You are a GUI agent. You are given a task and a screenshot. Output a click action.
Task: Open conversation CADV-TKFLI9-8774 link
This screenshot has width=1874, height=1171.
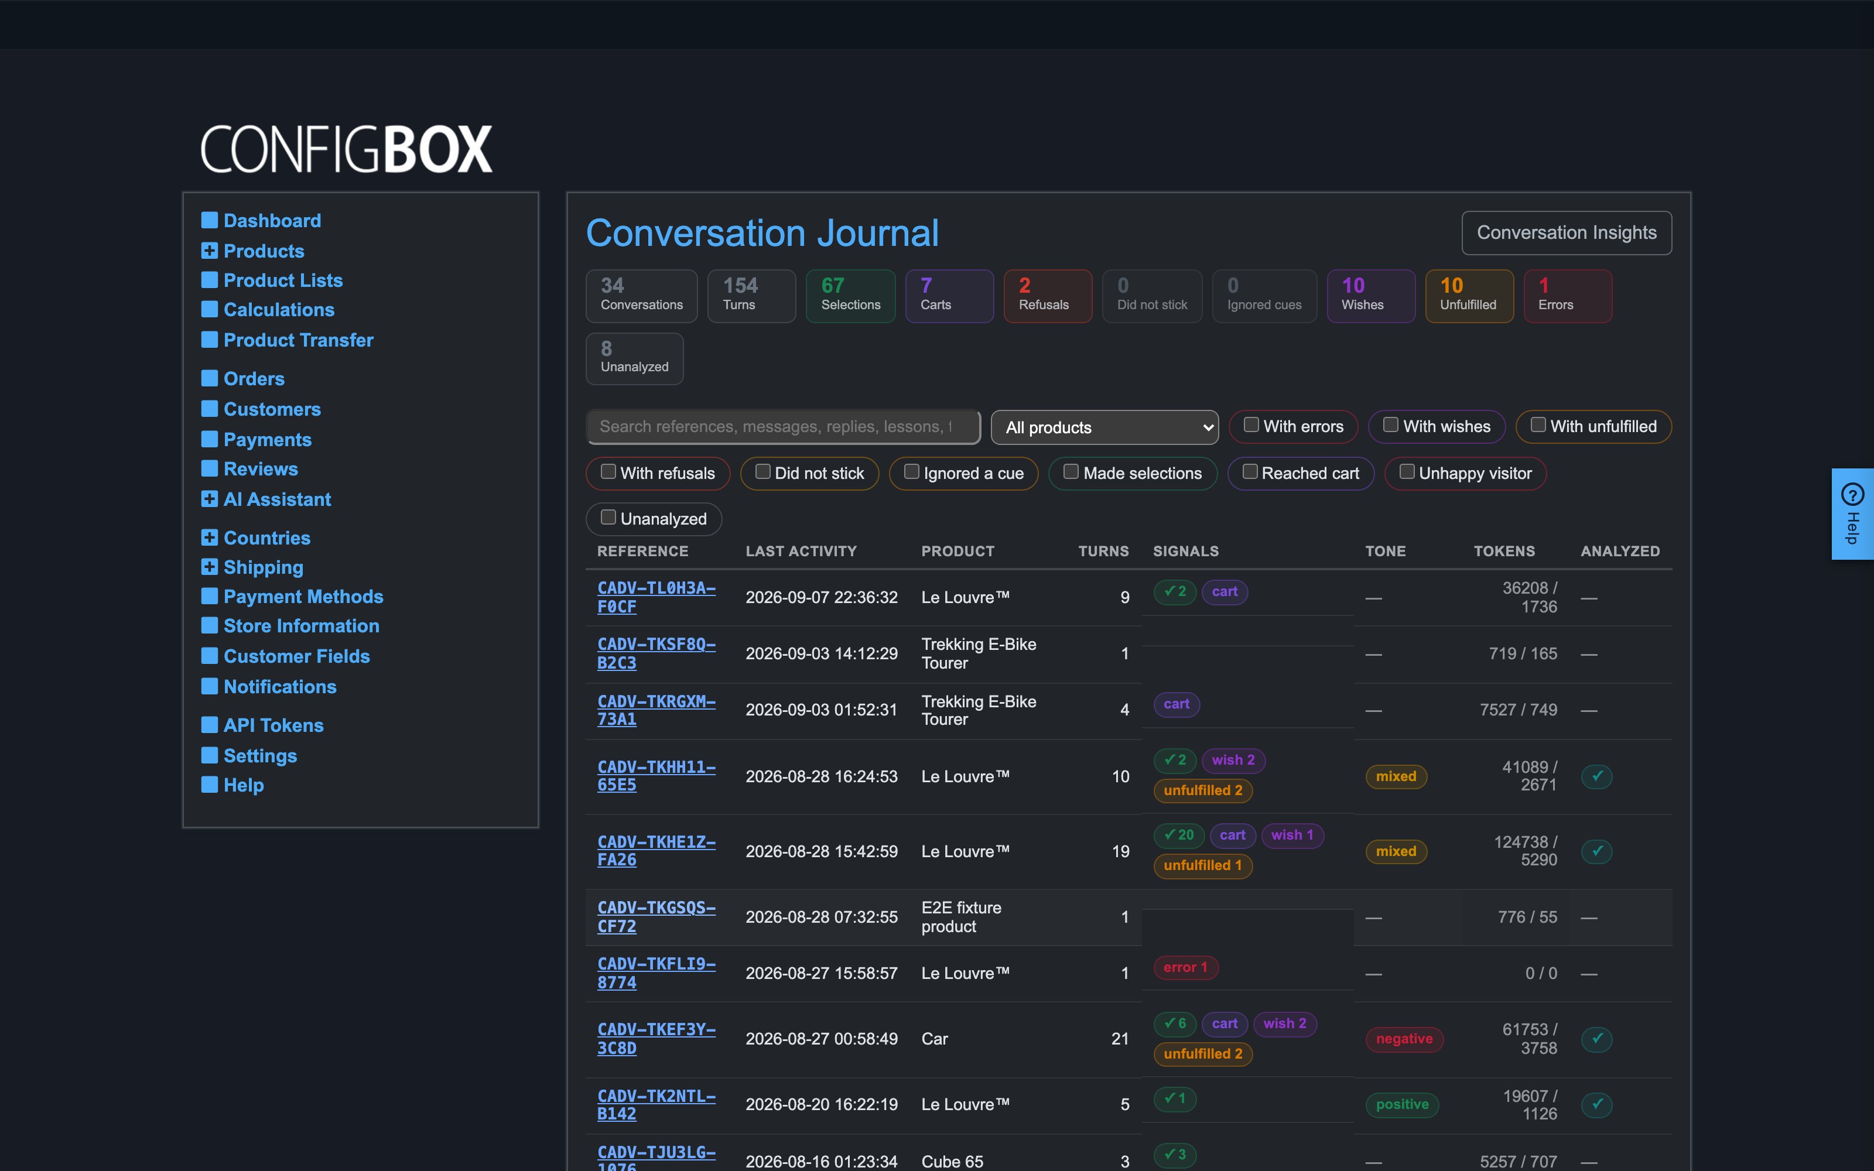pos(656,974)
